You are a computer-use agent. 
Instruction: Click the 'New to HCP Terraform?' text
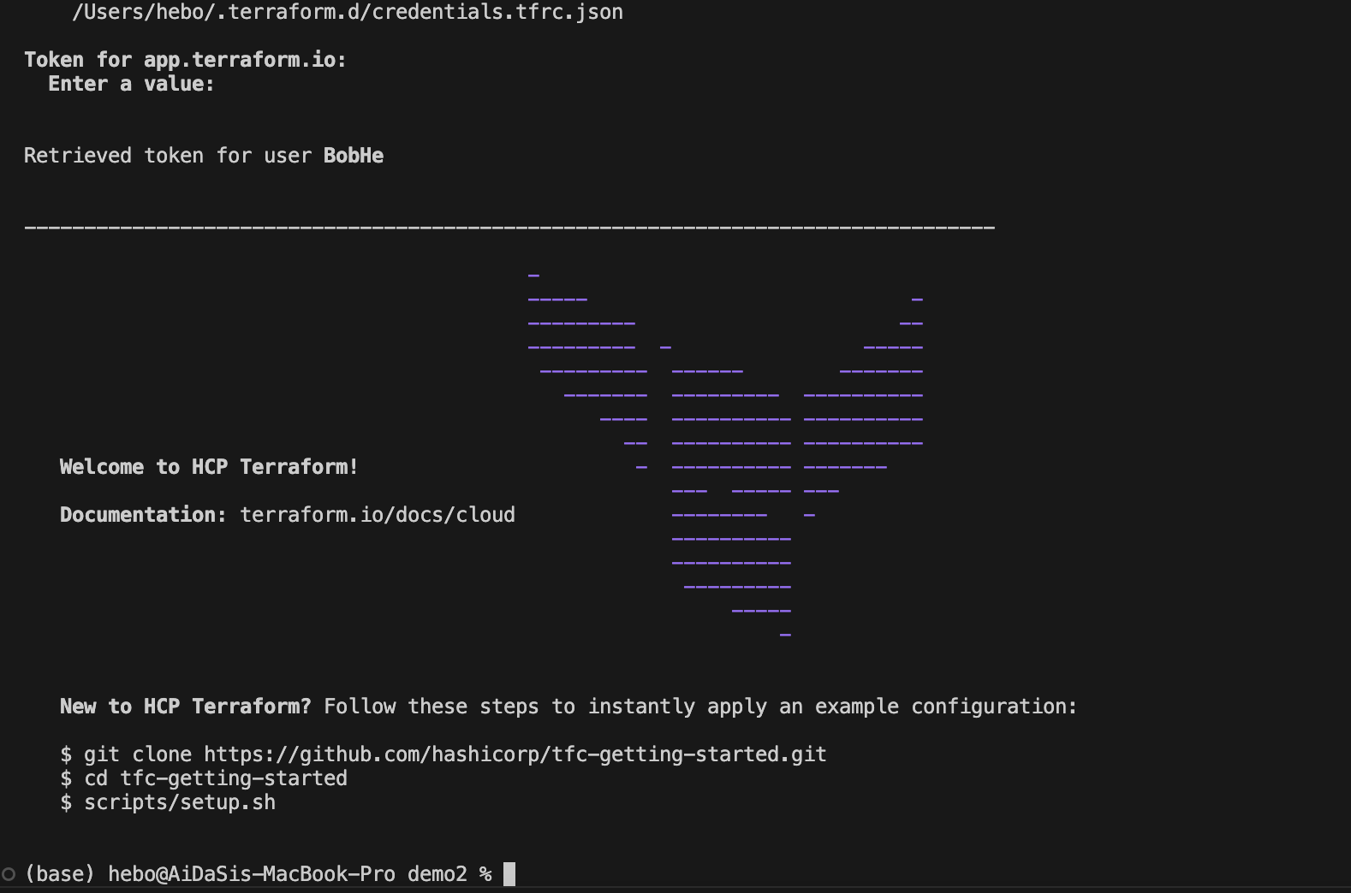click(186, 707)
